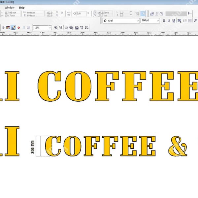Click the rotation angle input field

pyautogui.click(x=81, y=14)
